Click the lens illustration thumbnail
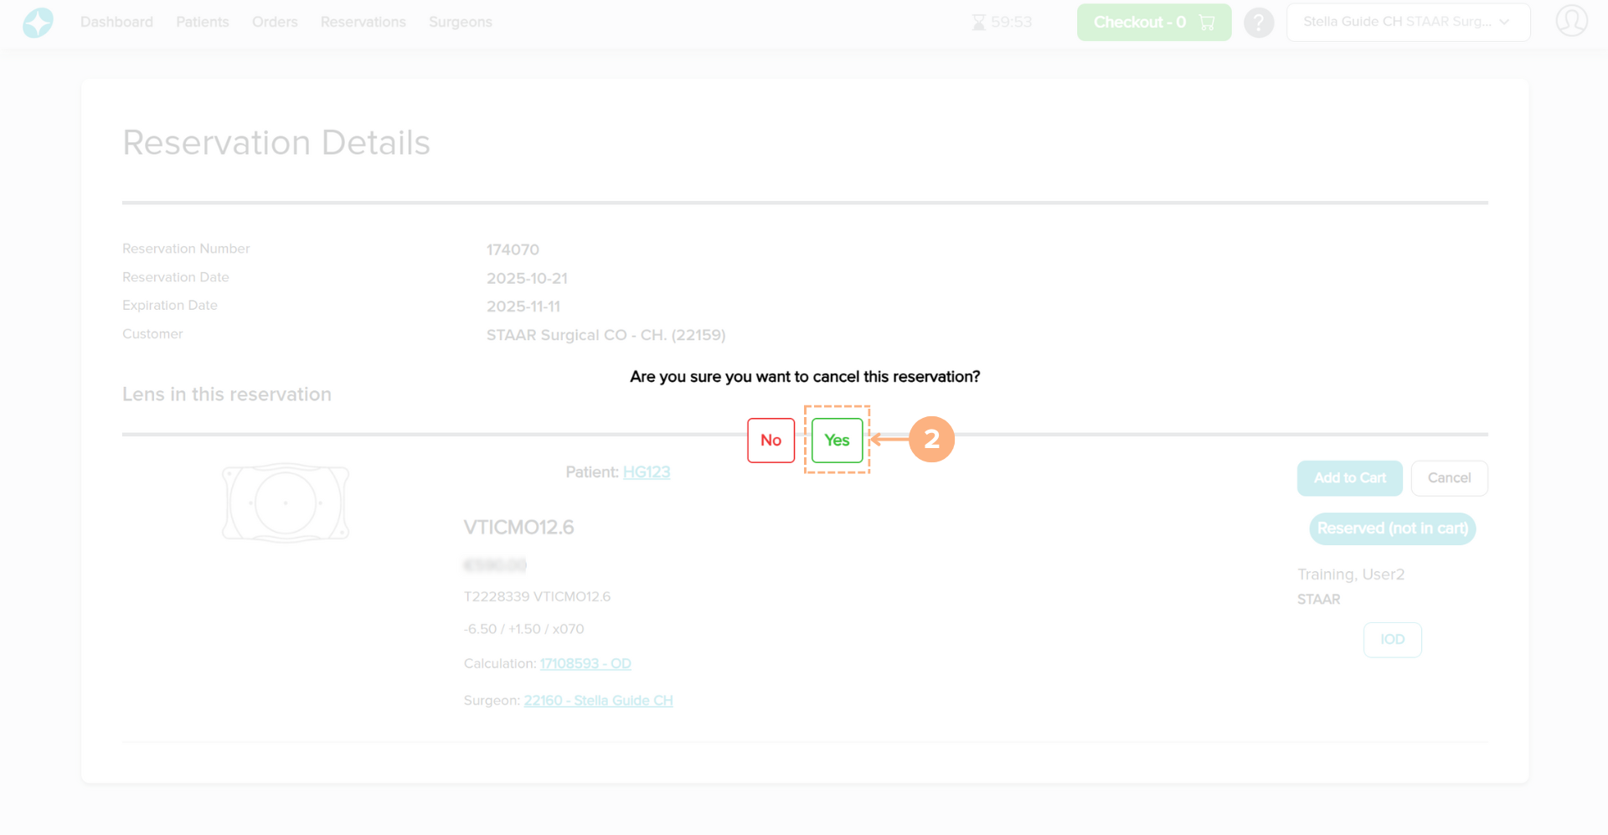The width and height of the screenshot is (1608, 835). [x=286, y=503]
